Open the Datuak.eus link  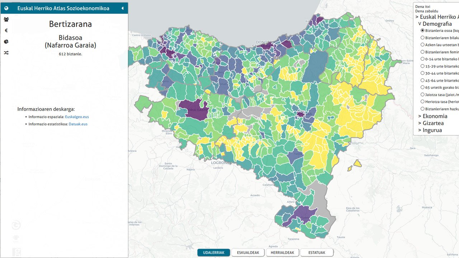tap(78, 124)
